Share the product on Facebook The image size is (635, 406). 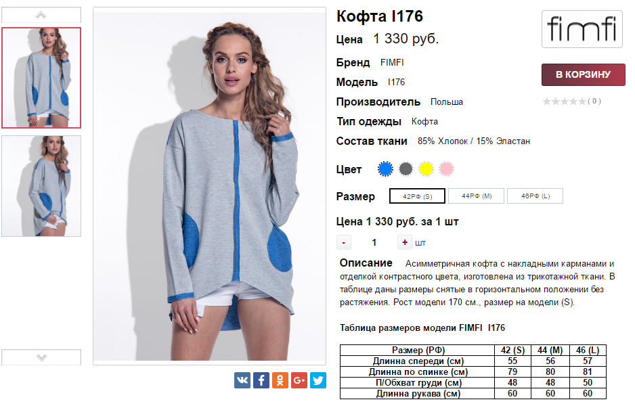[x=261, y=380]
